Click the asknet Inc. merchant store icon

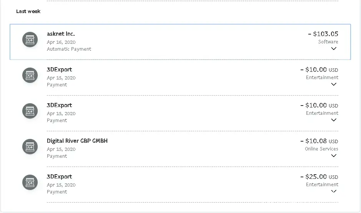(30, 40)
